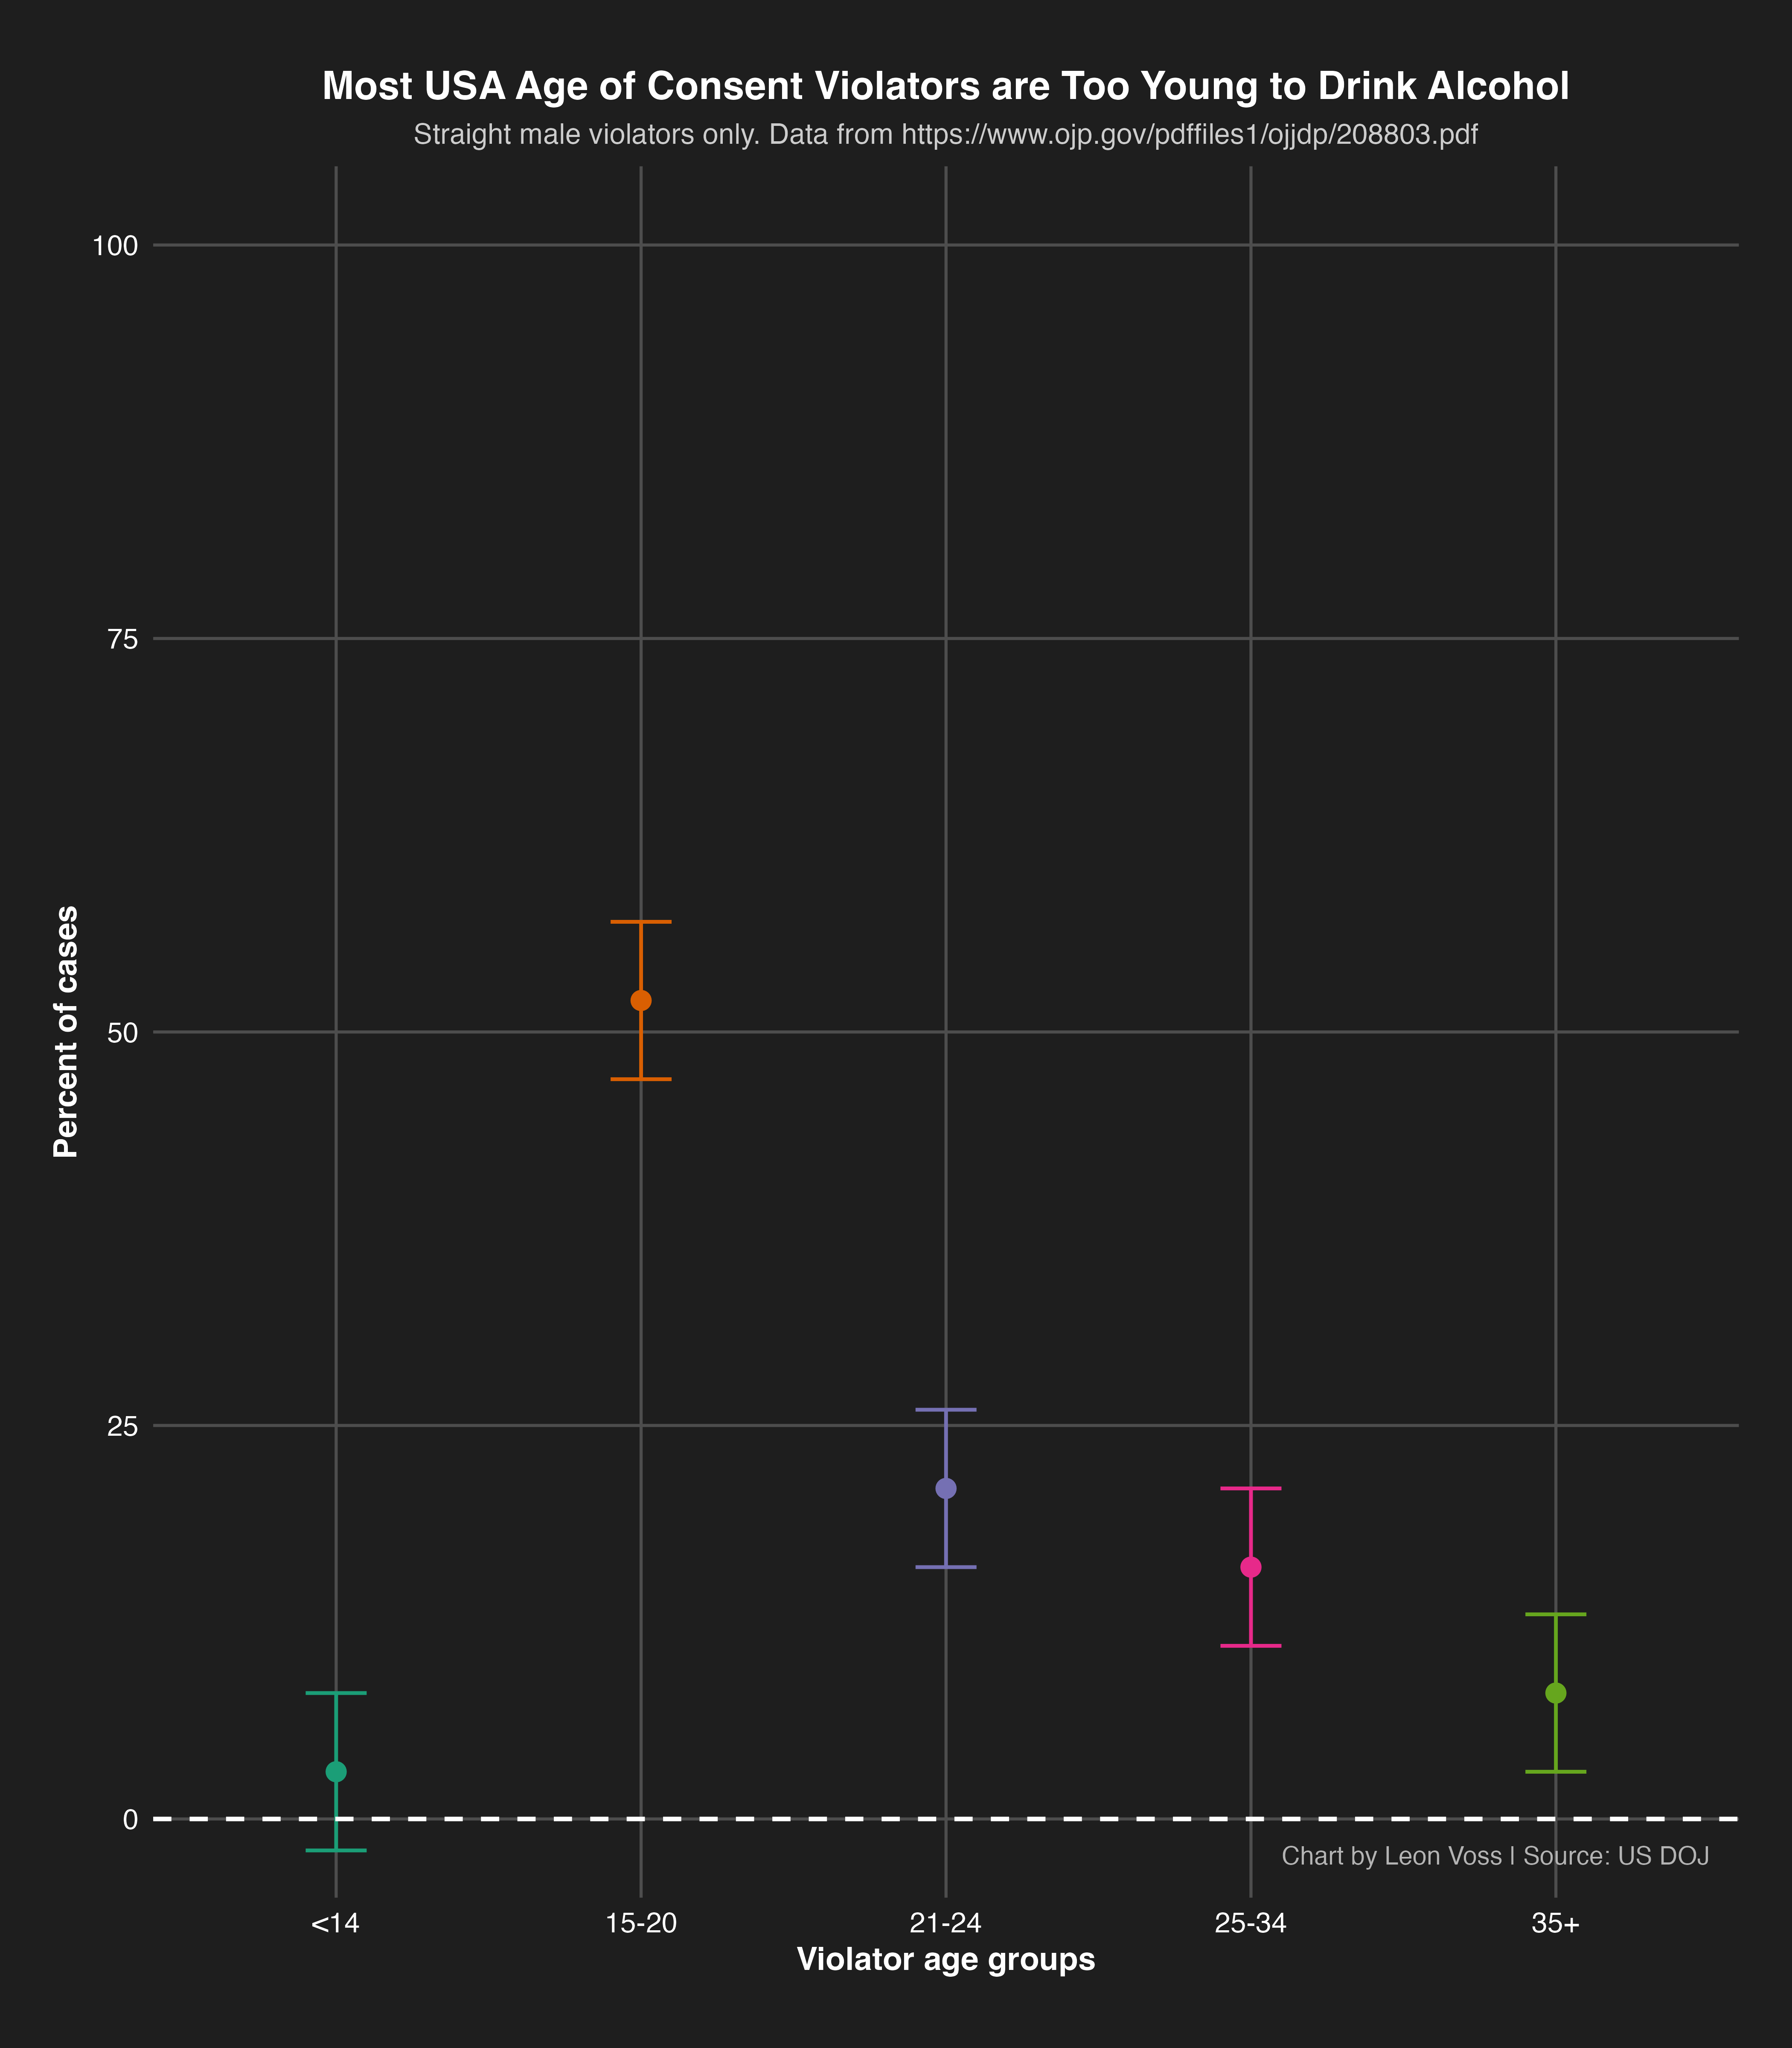1792x2048 pixels.
Task: Click the teal <14 data point
Action: pos(336,1772)
